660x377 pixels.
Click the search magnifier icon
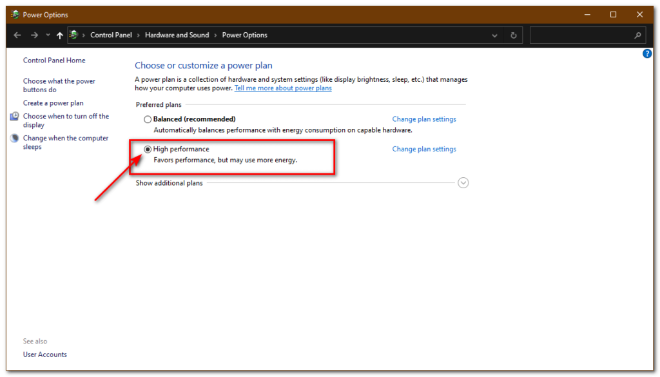point(637,35)
